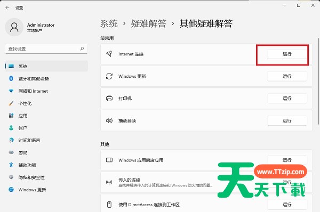Screen dimensions: 320x212
Task: Click the 疑难解答 breadcrumb link
Action: (x=149, y=23)
